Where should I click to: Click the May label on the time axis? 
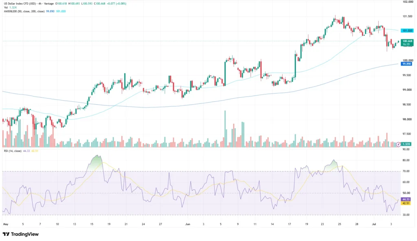6,224
